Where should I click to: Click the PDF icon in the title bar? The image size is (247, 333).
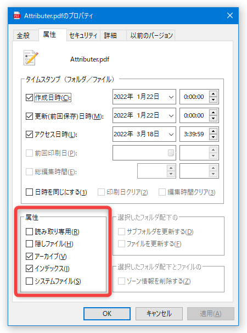[x=17, y=15]
